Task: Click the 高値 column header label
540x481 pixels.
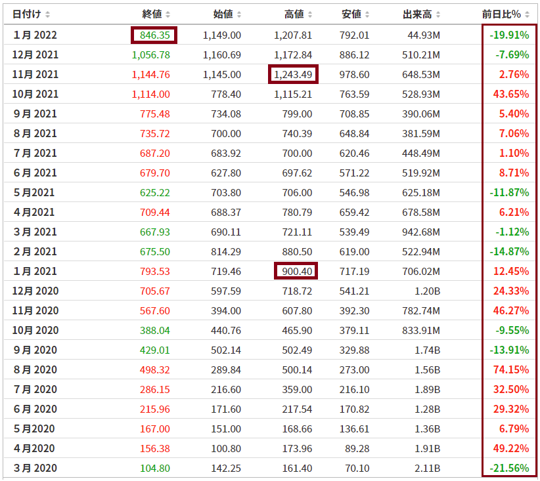Action: click(294, 14)
